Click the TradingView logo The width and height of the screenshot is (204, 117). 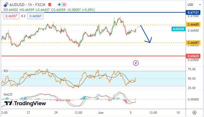click(25, 104)
